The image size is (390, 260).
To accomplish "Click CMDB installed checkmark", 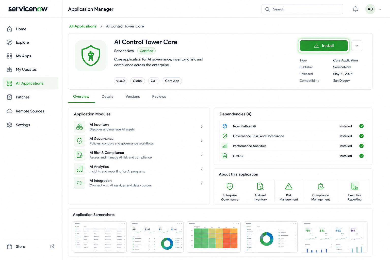I will tap(361, 156).
